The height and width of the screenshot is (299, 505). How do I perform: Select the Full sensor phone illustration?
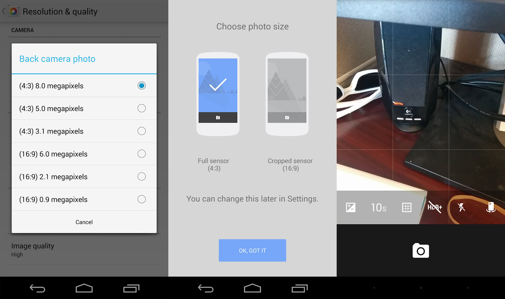pyautogui.click(x=218, y=94)
